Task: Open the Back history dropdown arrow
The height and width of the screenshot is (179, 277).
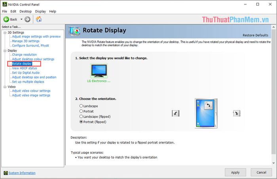Action: click(x=21, y=19)
